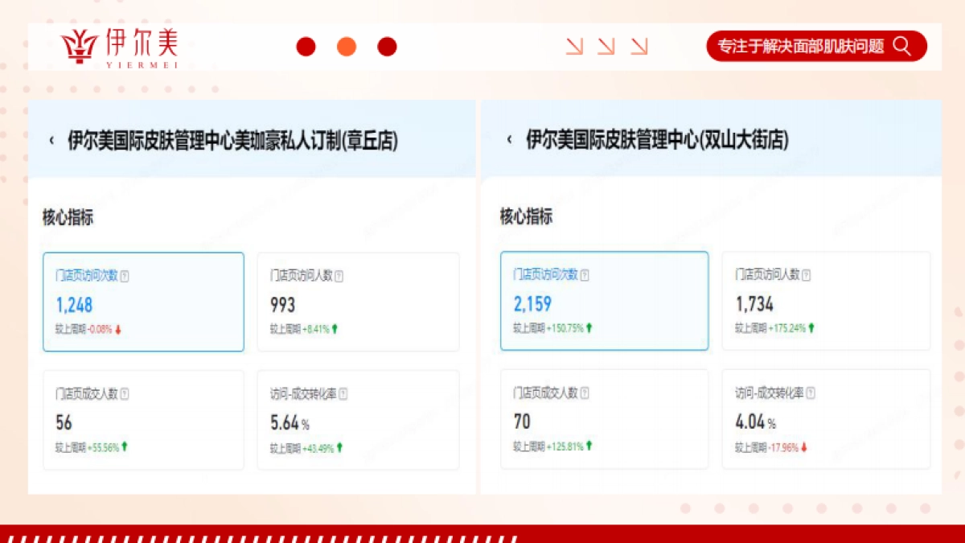Toggle the orange middle navigation dot
The height and width of the screenshot is (543, 965).
[x=346, y=46]
